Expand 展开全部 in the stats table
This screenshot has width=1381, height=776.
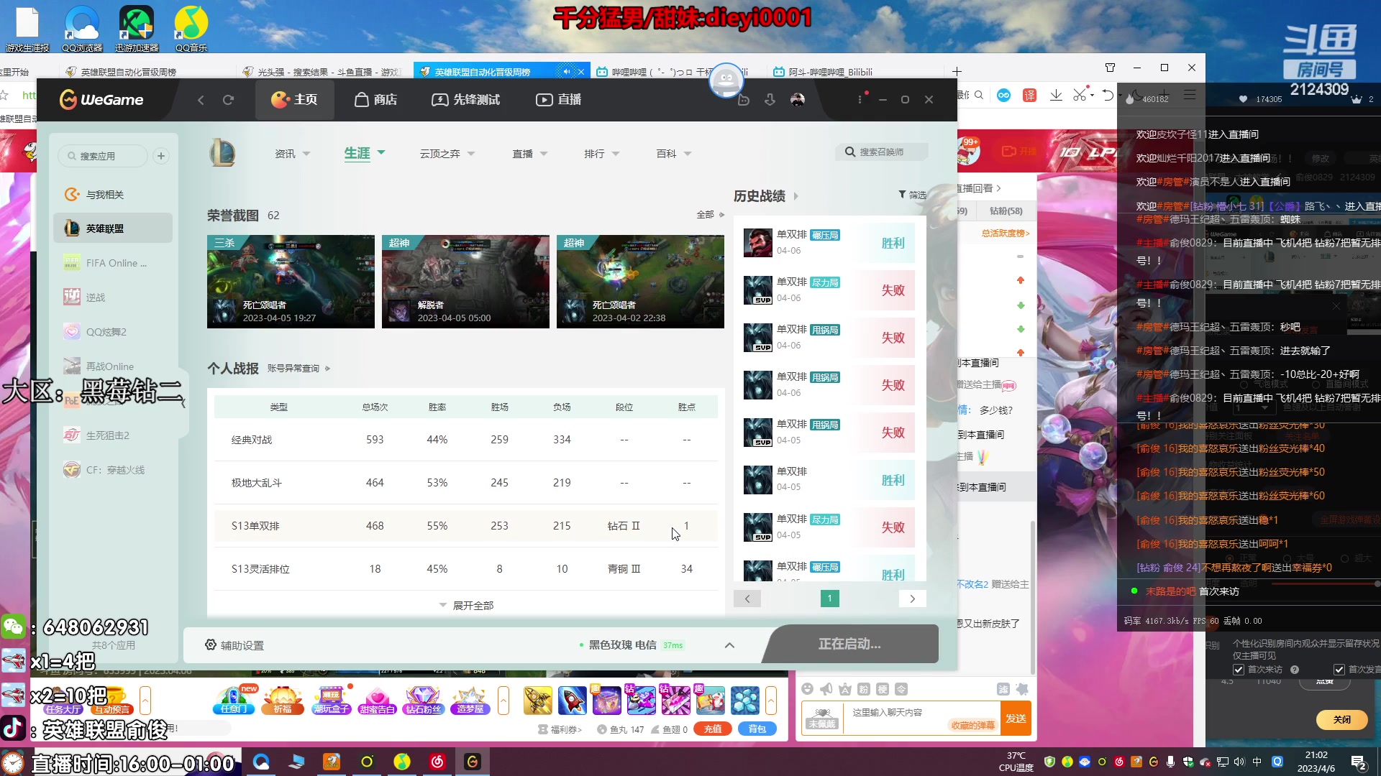click(x=466, y=606)
